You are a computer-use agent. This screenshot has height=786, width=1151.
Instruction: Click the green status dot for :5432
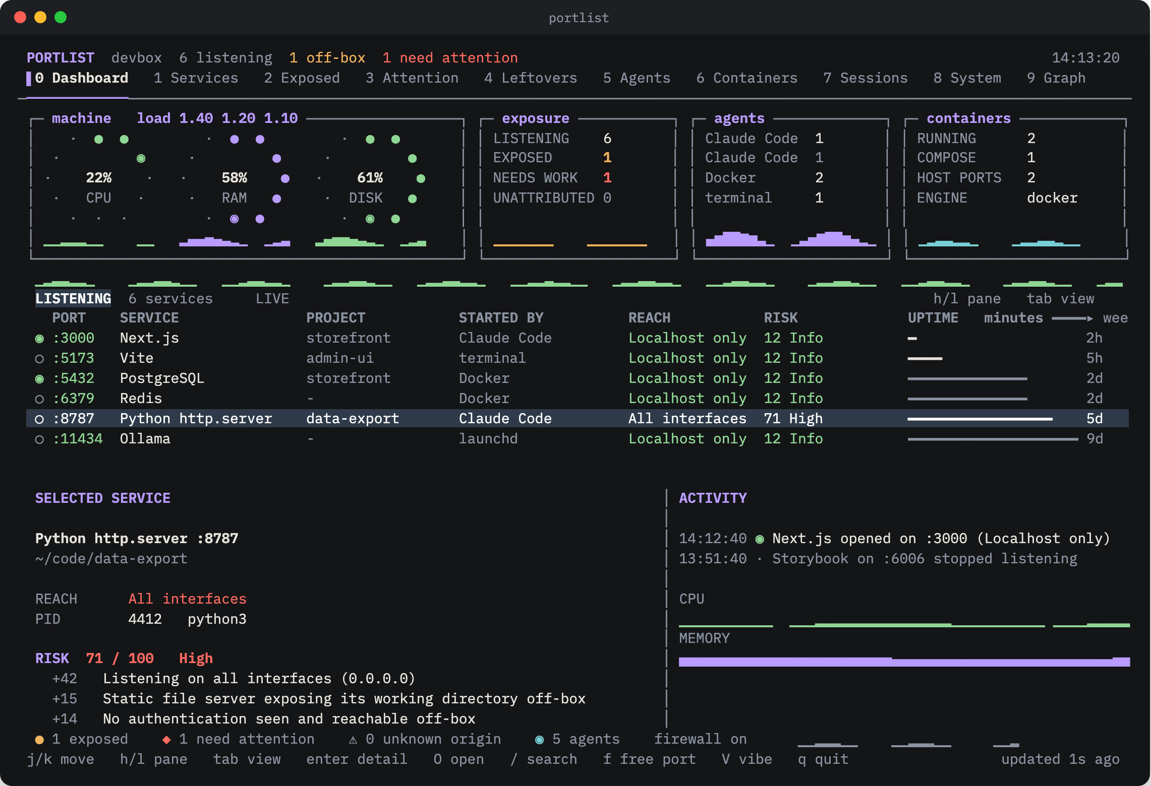point(39,379)
